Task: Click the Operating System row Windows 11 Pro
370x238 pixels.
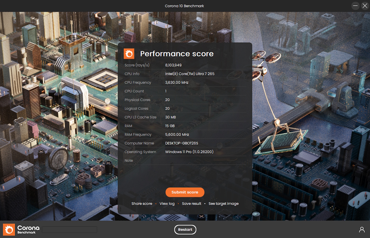Action: pyautogui.click(x=189, y=152)
